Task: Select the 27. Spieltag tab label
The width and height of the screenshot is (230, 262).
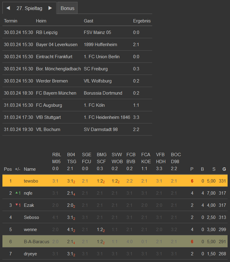Action: (x=29, y=8)
